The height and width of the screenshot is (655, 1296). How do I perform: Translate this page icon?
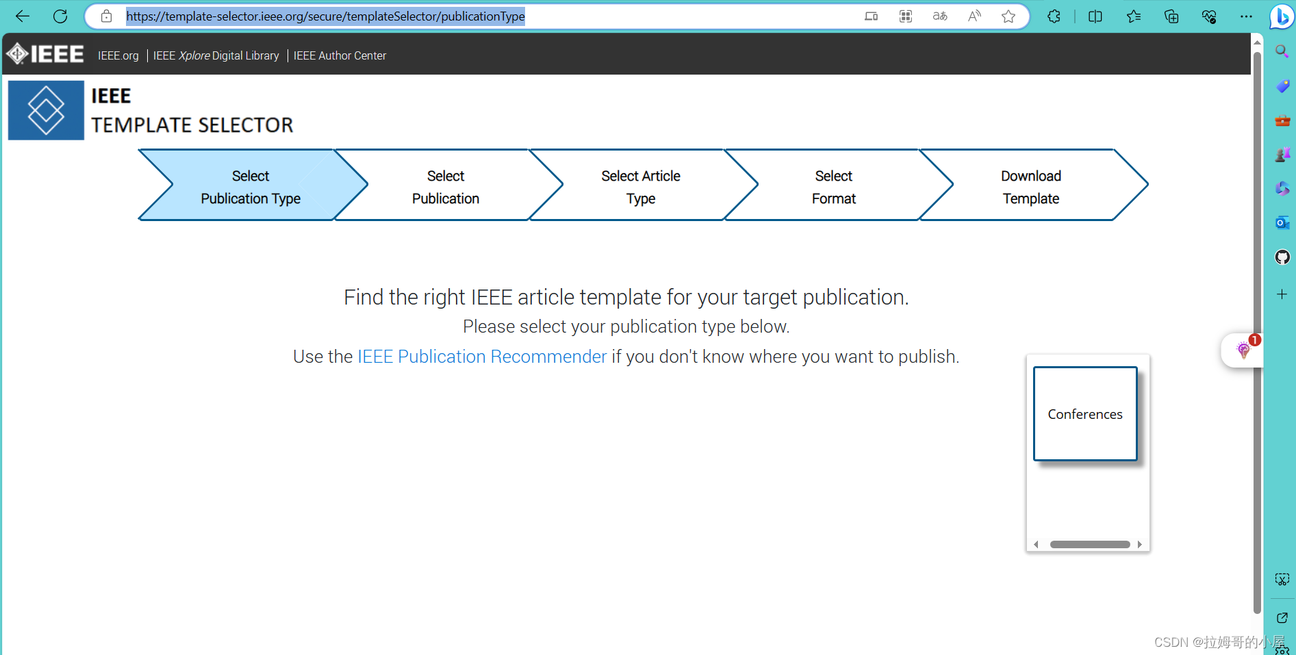[x=940, y=16]
